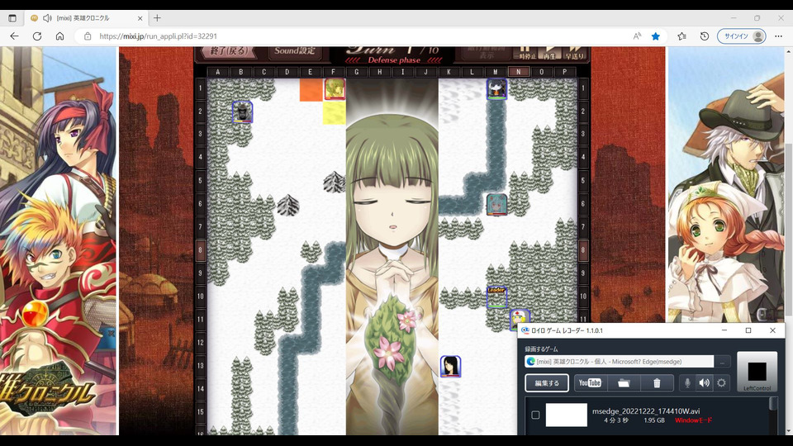Select the green-haired unit at F1
793x446 pixels.
(x=335, y=89)
